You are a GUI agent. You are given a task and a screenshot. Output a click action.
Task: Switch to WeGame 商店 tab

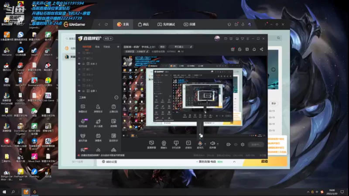pos(144,24)
